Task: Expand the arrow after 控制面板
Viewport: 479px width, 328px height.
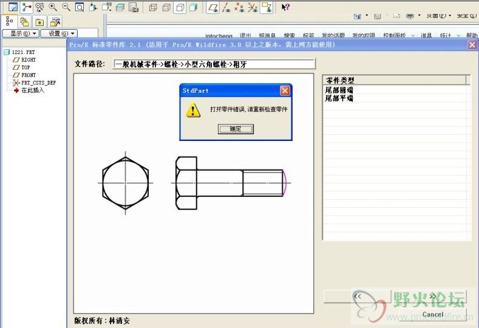Action: tap(413, 36)
